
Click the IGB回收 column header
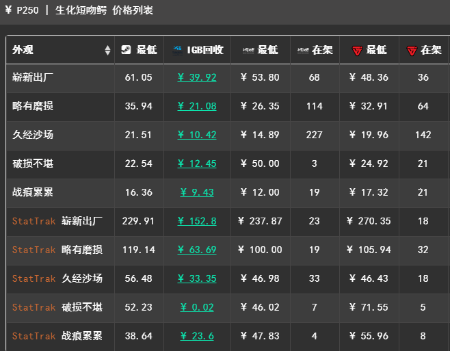[x=198, y=50]
